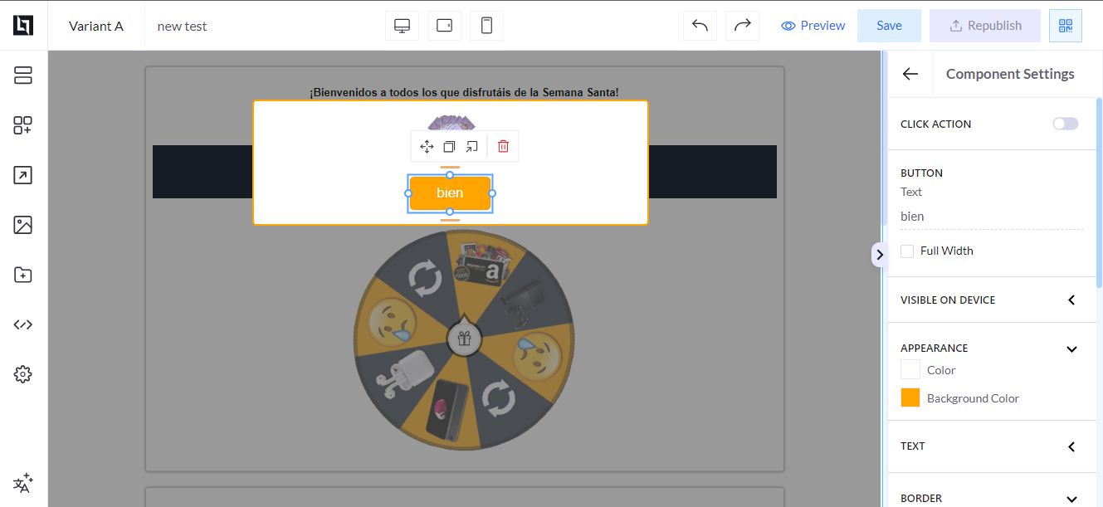1103x507 pixels.
Task: Click the button Text input field
Action: tap(991, 217)
